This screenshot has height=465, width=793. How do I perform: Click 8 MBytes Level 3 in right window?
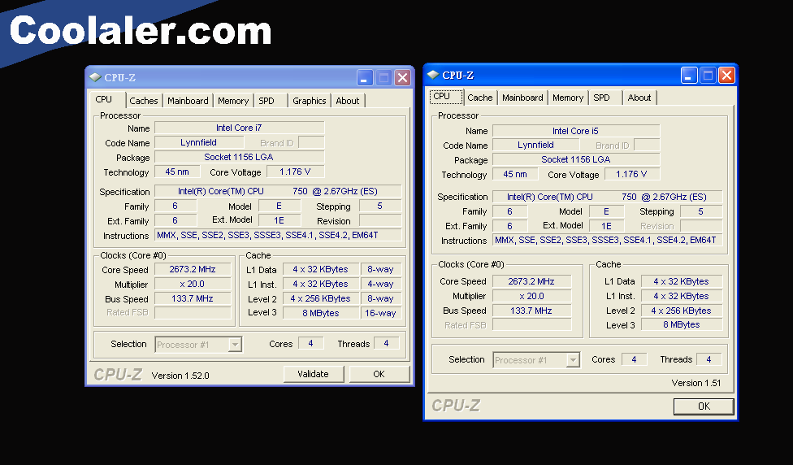tap(681, 325)
